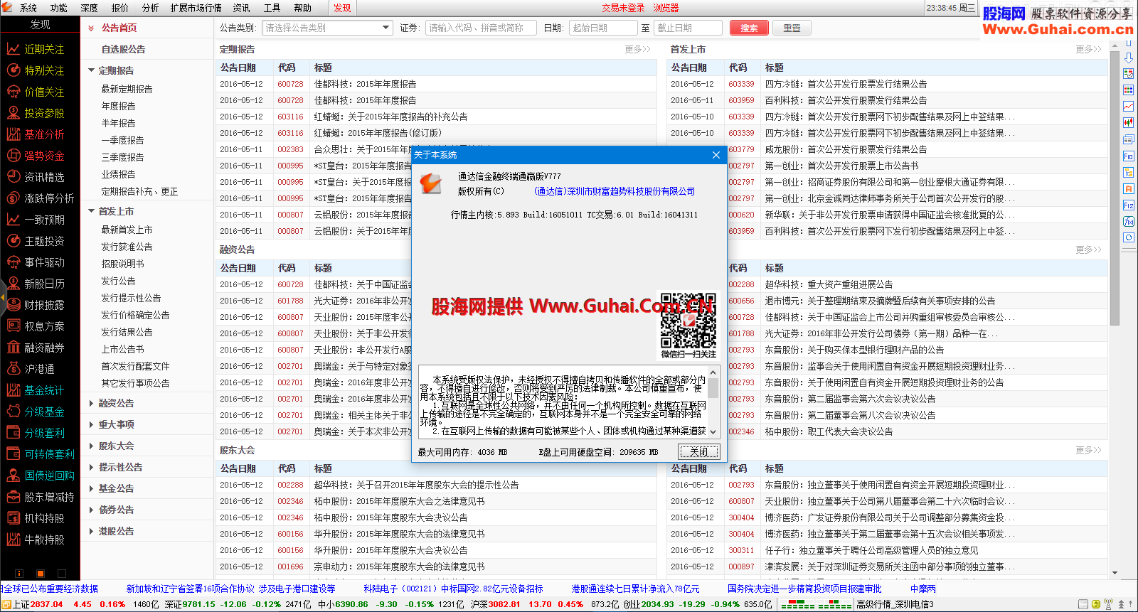Viewport: 1138px width, 612px height.
Task: Open the 公告类别 category dropdown
Action: point(327,28)
